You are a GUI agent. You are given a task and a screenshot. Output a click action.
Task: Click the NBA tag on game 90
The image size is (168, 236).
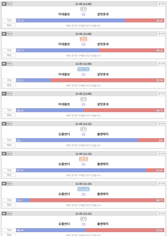click(9, 64)
